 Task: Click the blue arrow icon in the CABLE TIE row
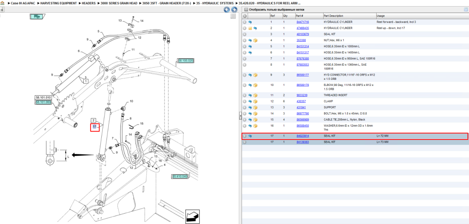pyautogui.click(x=250, y=120)
